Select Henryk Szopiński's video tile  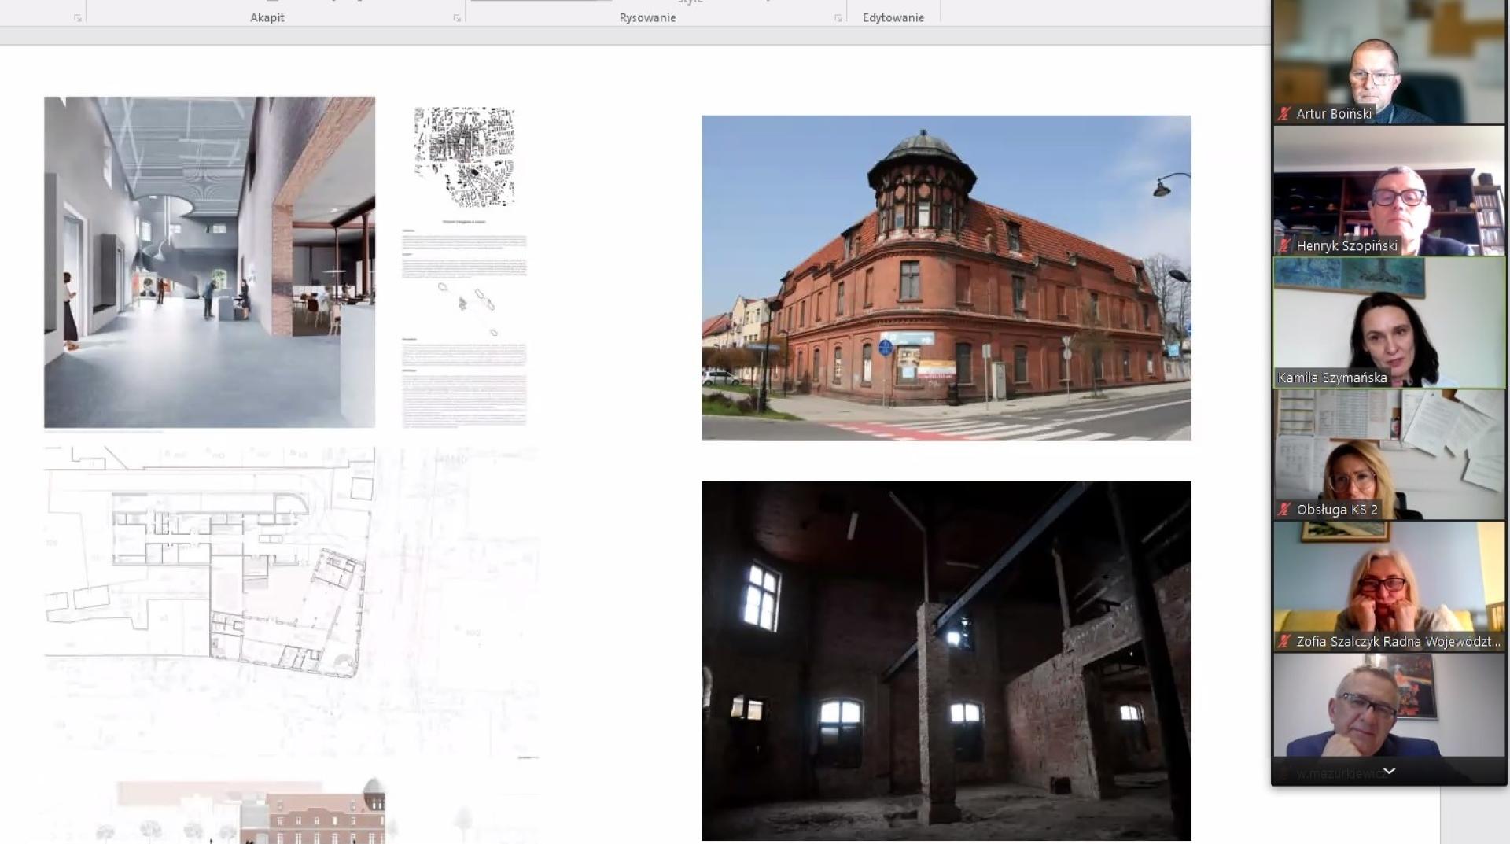(x=1389, y=191)
